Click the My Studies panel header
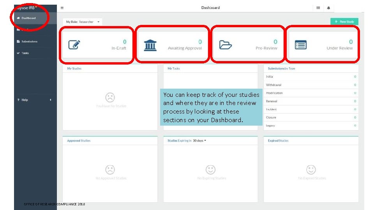Screen dimensions: 374x210 [x=74, y=68]
